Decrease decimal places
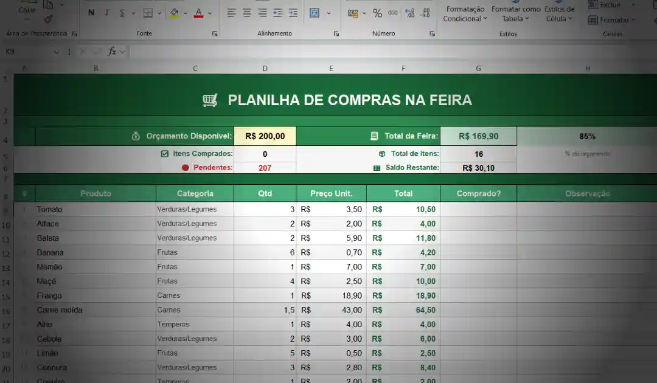The width and height of the screenshot is (657, 383). pos(425,13)
